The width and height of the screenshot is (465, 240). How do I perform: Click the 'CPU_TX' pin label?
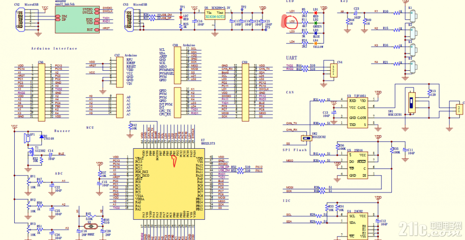(x=165, y=111)
